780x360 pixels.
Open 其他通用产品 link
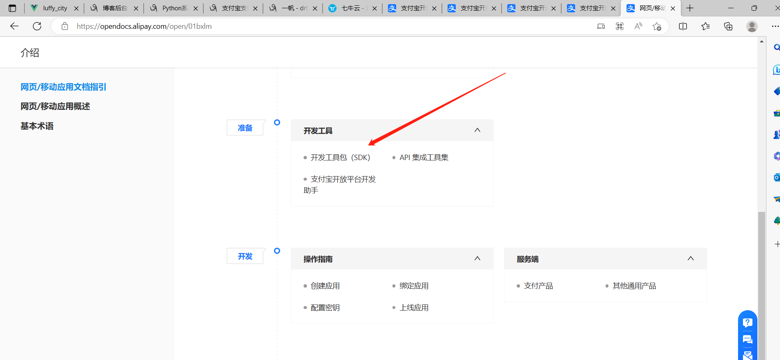634,286
